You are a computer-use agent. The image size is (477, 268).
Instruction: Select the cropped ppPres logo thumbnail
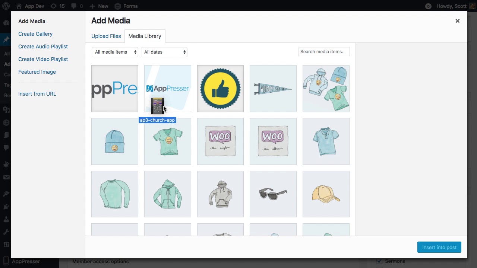coord(115,89)
